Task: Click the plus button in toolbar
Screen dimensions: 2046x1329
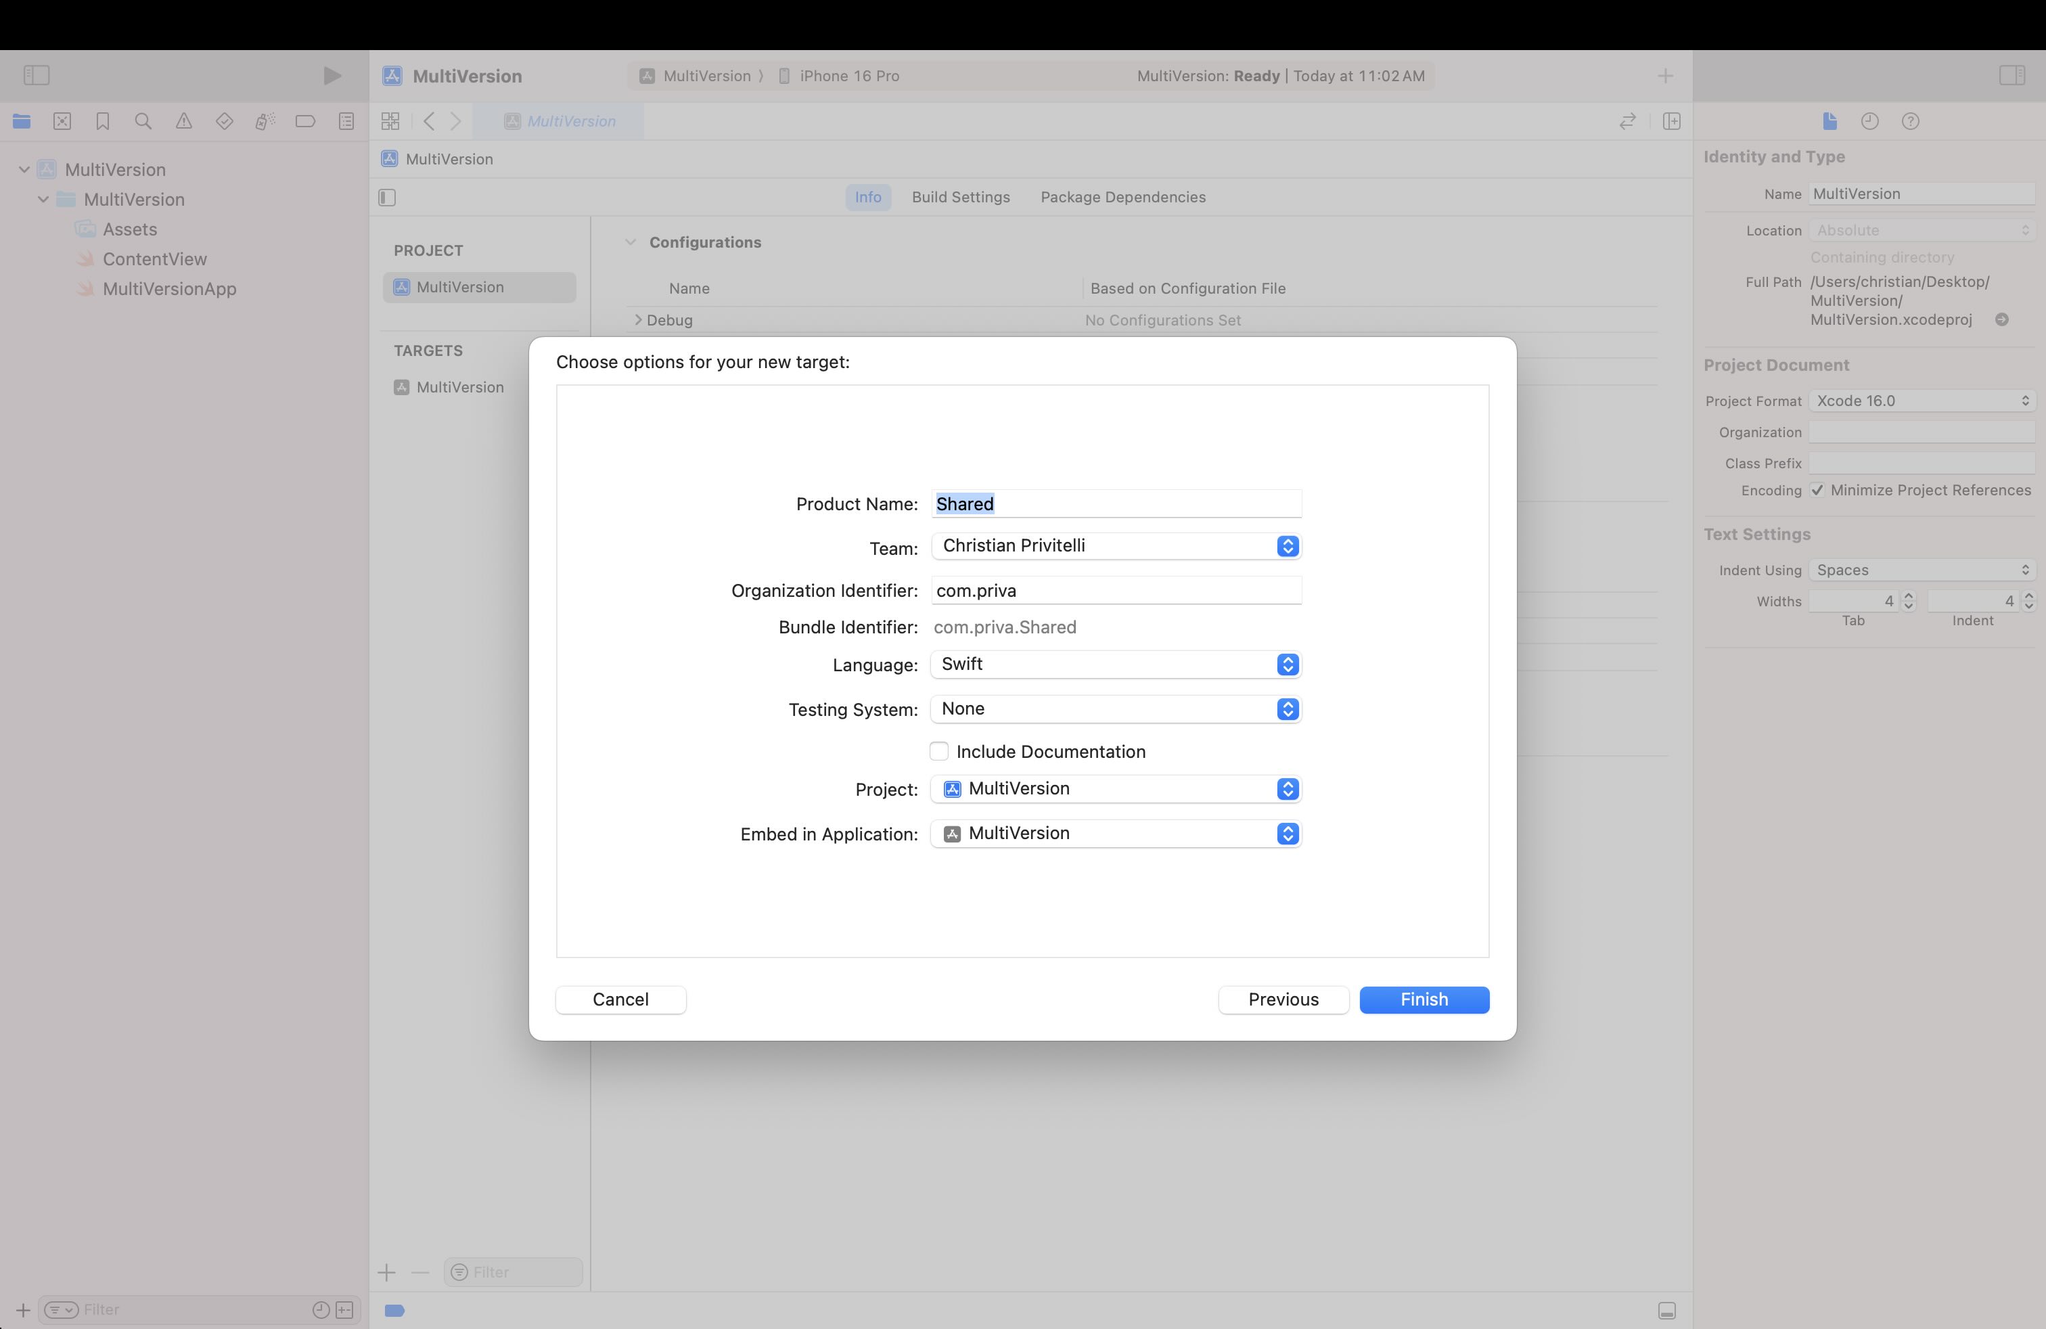Action: point(1665,76)
